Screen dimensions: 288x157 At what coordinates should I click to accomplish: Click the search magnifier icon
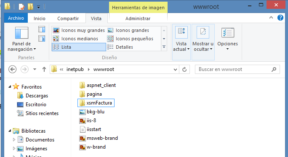(x=274, y=69)
